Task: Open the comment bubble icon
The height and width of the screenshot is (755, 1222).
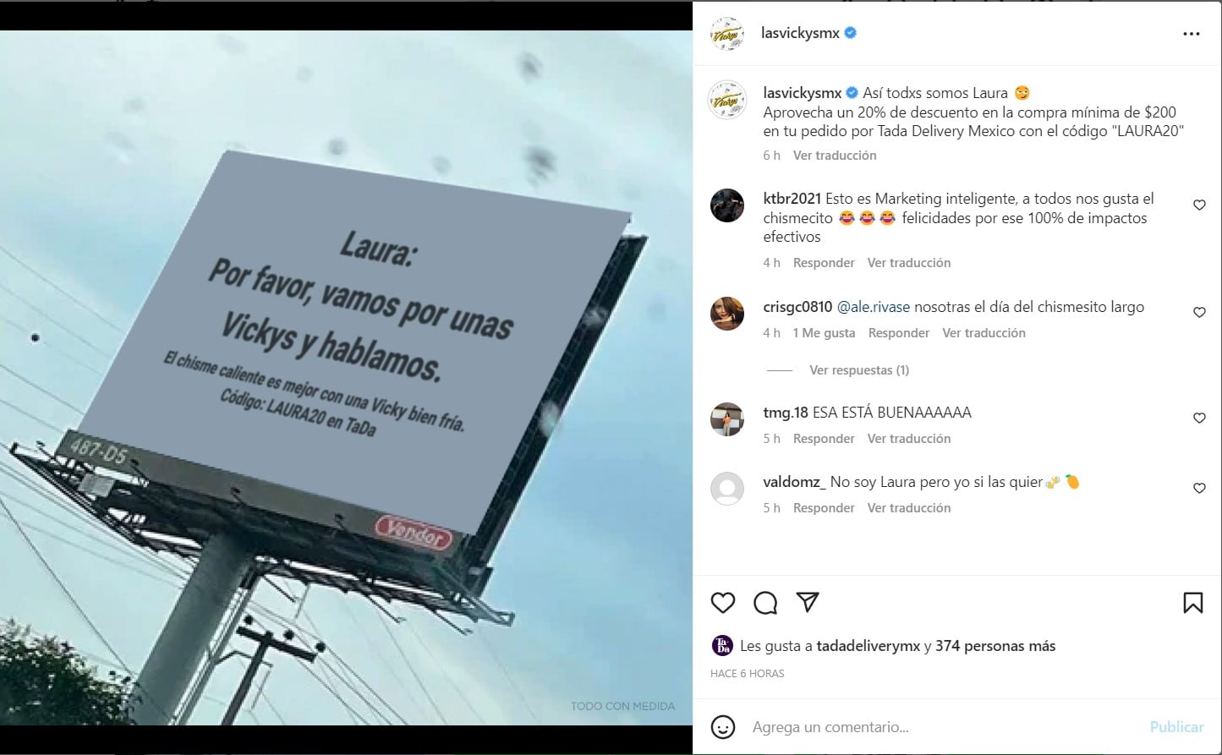Action: pyautogui.click(x=765, y=603)
